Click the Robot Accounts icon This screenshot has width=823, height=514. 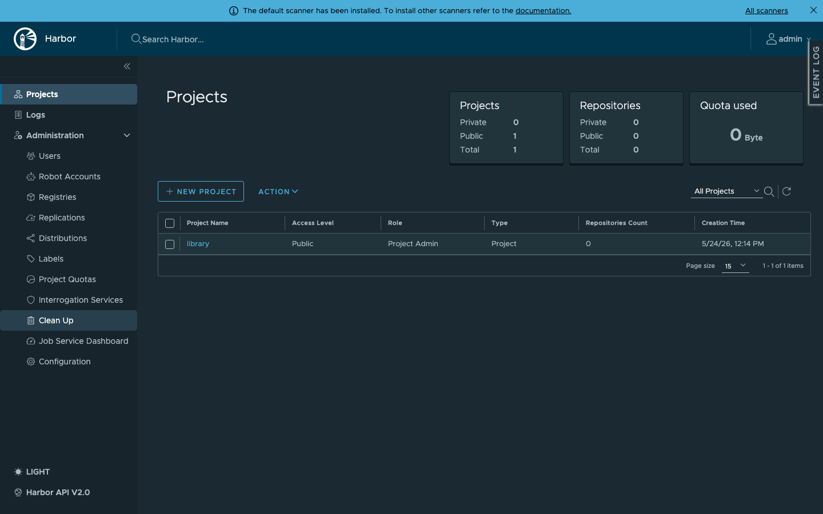[x=31, y=176]
